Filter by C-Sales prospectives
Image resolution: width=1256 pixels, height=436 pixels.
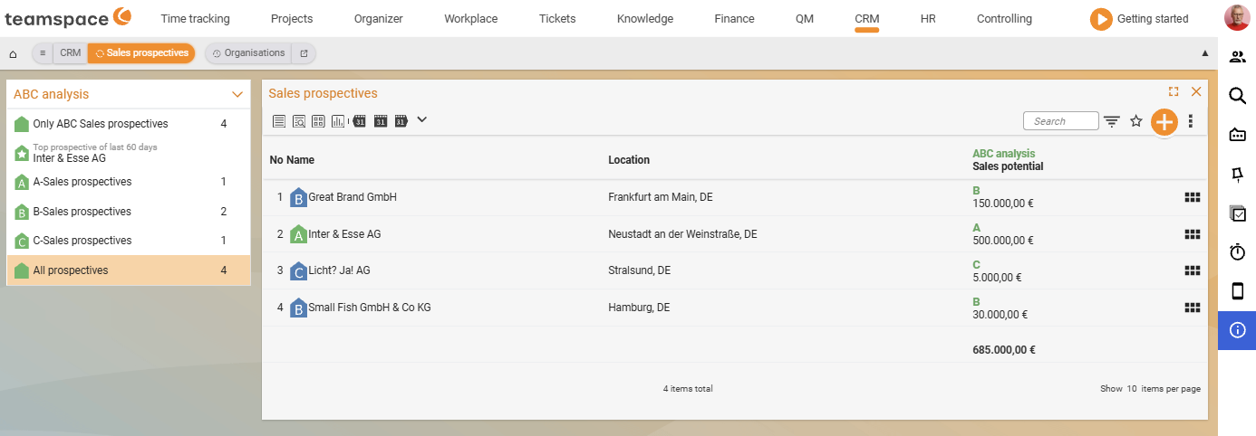(129, 241)
